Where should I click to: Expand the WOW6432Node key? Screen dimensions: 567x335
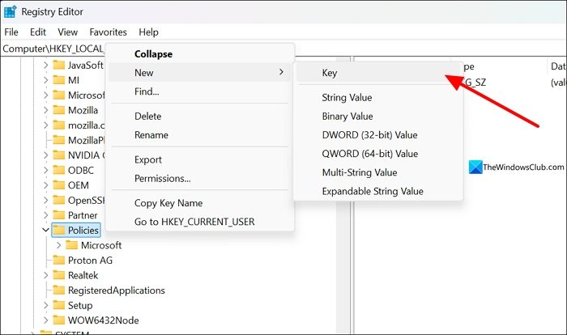tap(45, 320)
